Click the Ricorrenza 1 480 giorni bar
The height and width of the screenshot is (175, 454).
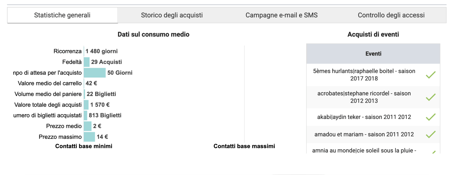[84, 51]
